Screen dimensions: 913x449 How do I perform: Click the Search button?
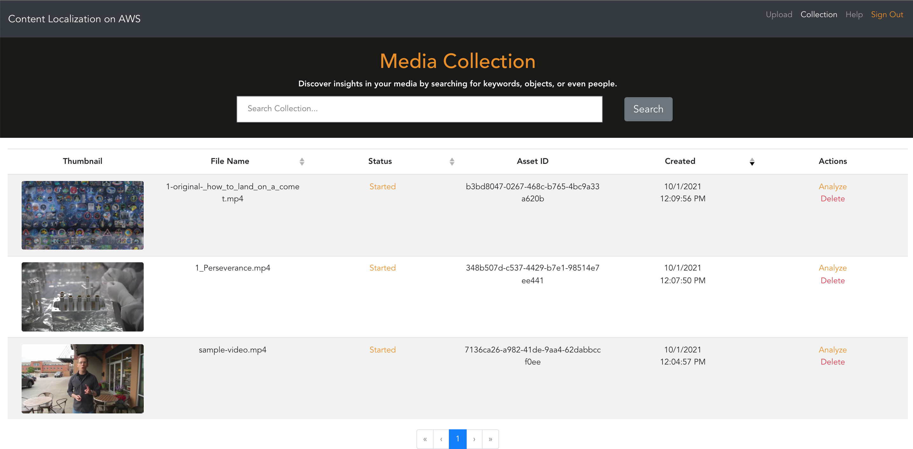click(x=648, y=109)
